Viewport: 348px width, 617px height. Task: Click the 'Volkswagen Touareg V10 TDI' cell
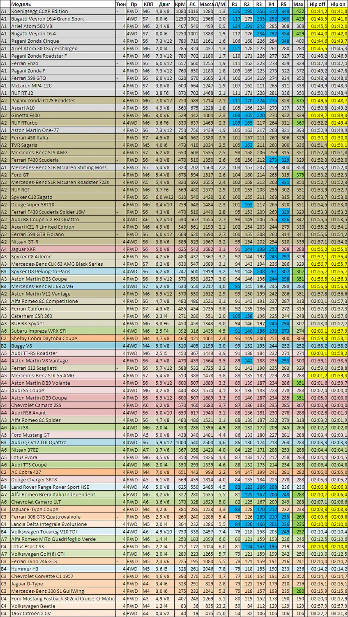click(62, 532)
